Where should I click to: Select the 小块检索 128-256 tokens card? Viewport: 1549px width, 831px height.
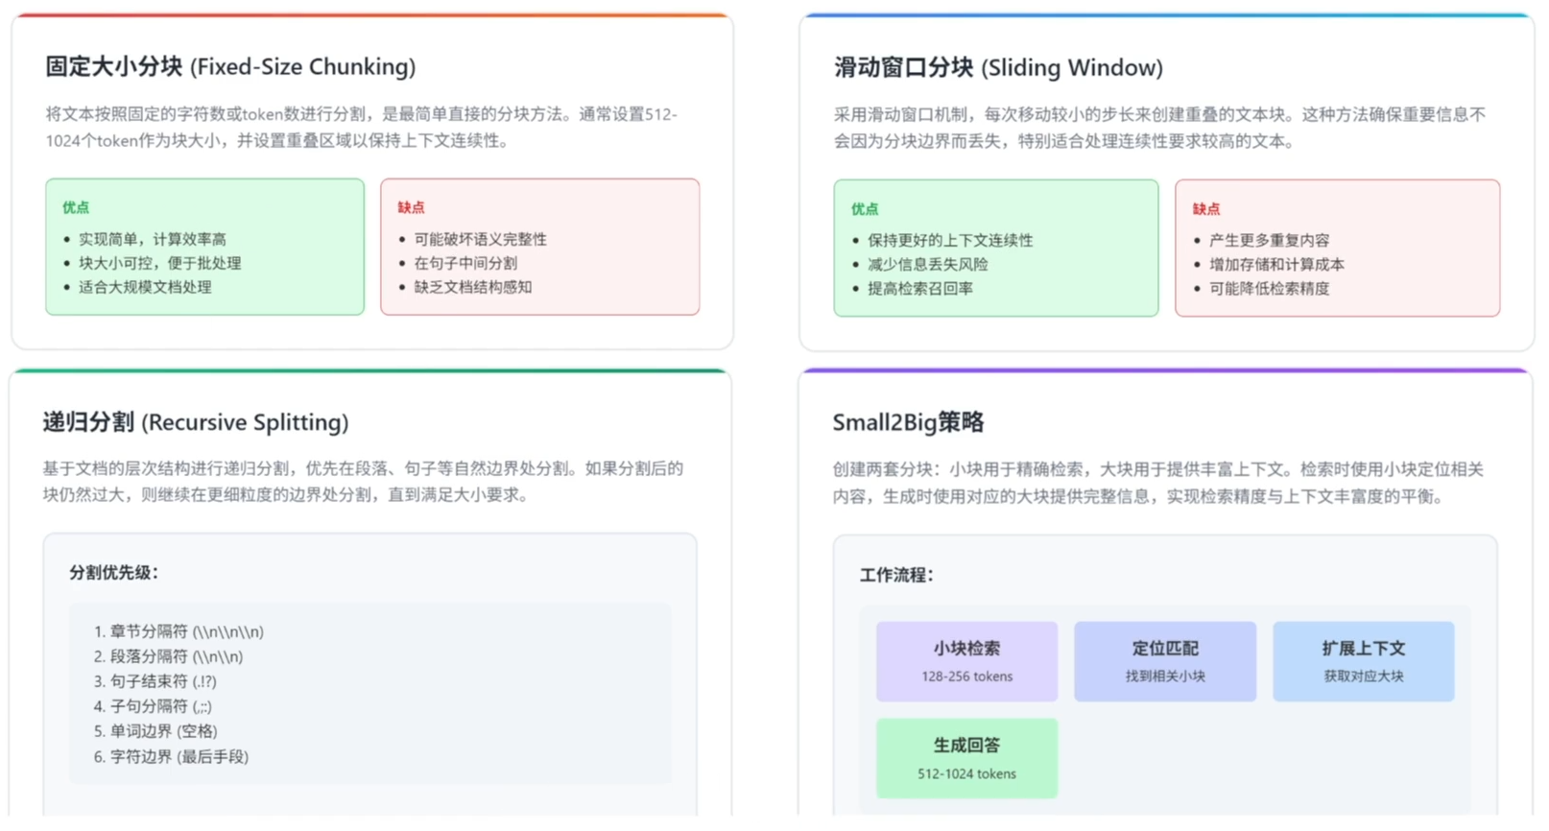[966, 661]
